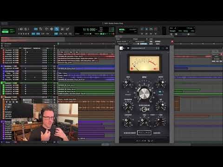Select the Drums Parallel Comp clip
223x167 pixels.
click(x=86, y=103)
